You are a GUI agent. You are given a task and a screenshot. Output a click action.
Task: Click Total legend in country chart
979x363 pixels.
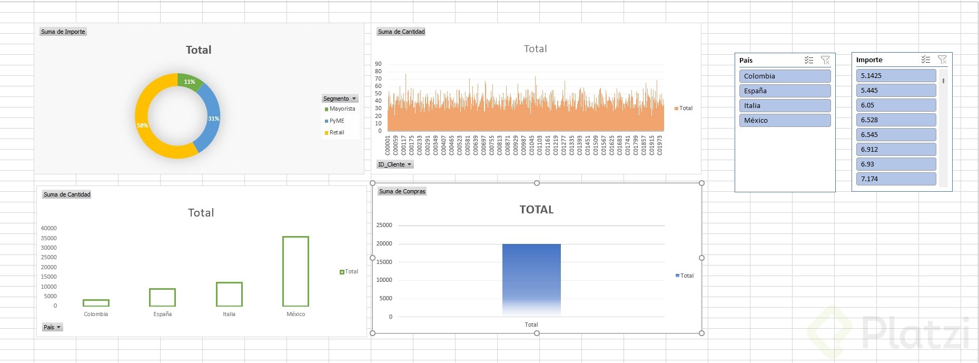point(349,271)
